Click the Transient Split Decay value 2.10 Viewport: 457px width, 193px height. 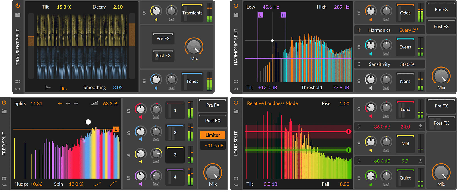118,7
